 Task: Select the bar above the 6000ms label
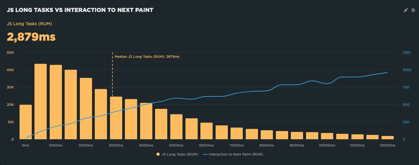[x=206, y=130]
